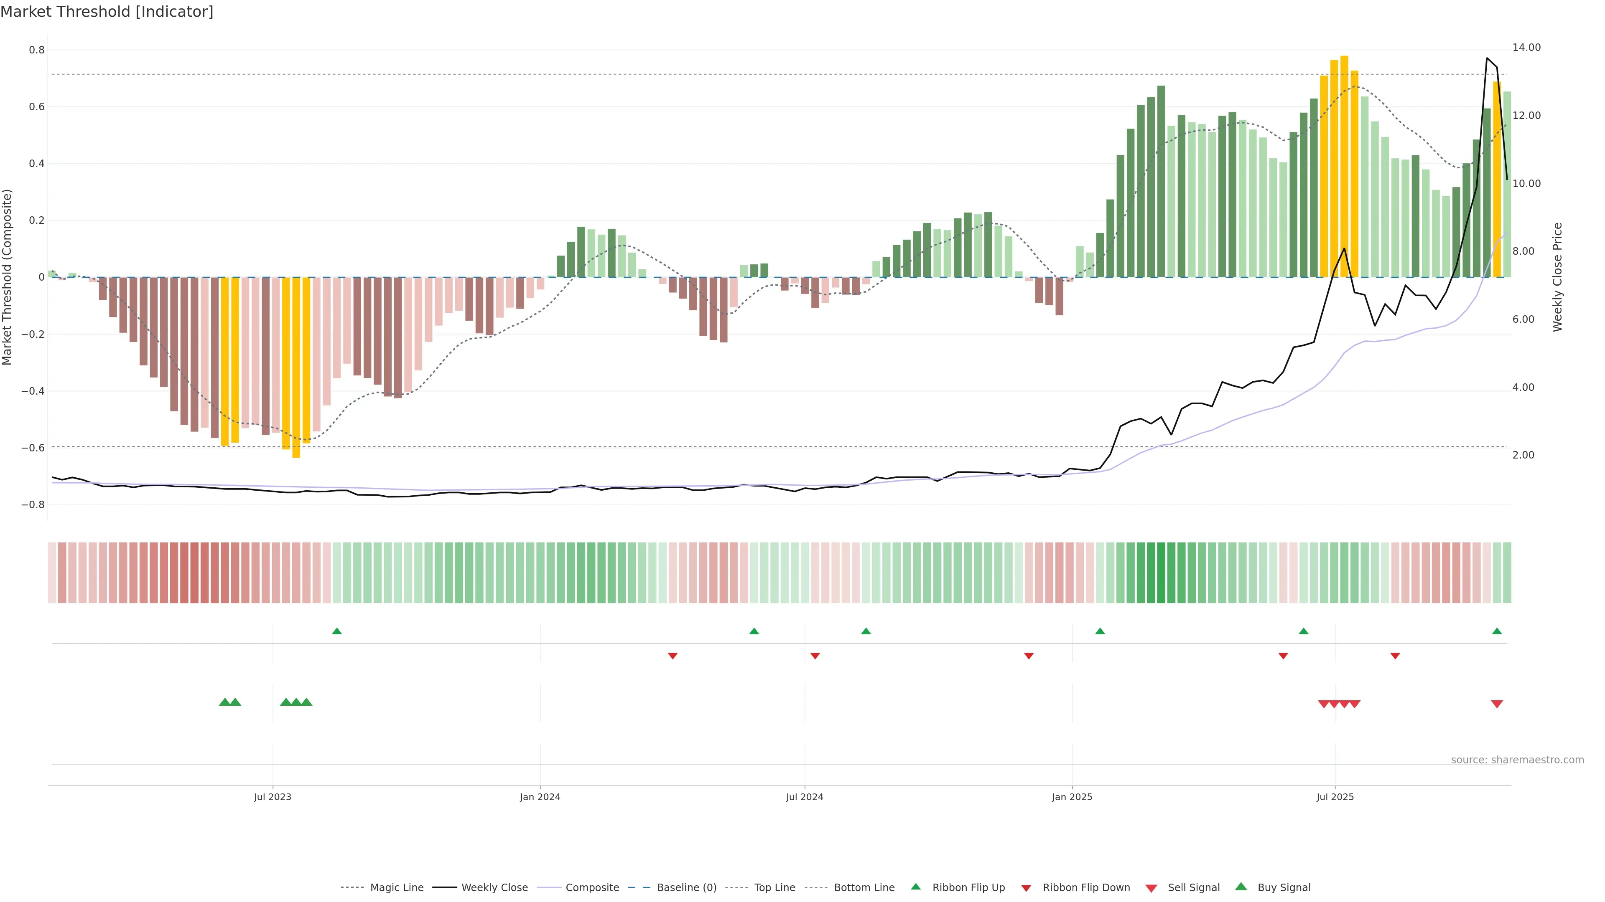Image resolution: width=1605 pixels, height=902 pixels.
Task: Click the Jan 2025 x-axis label
Action: click(x=1072, y=797)
